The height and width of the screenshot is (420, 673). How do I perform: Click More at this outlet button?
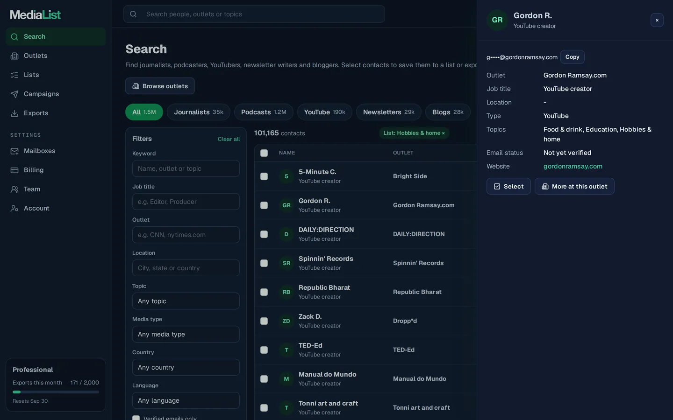pos(574,186)
